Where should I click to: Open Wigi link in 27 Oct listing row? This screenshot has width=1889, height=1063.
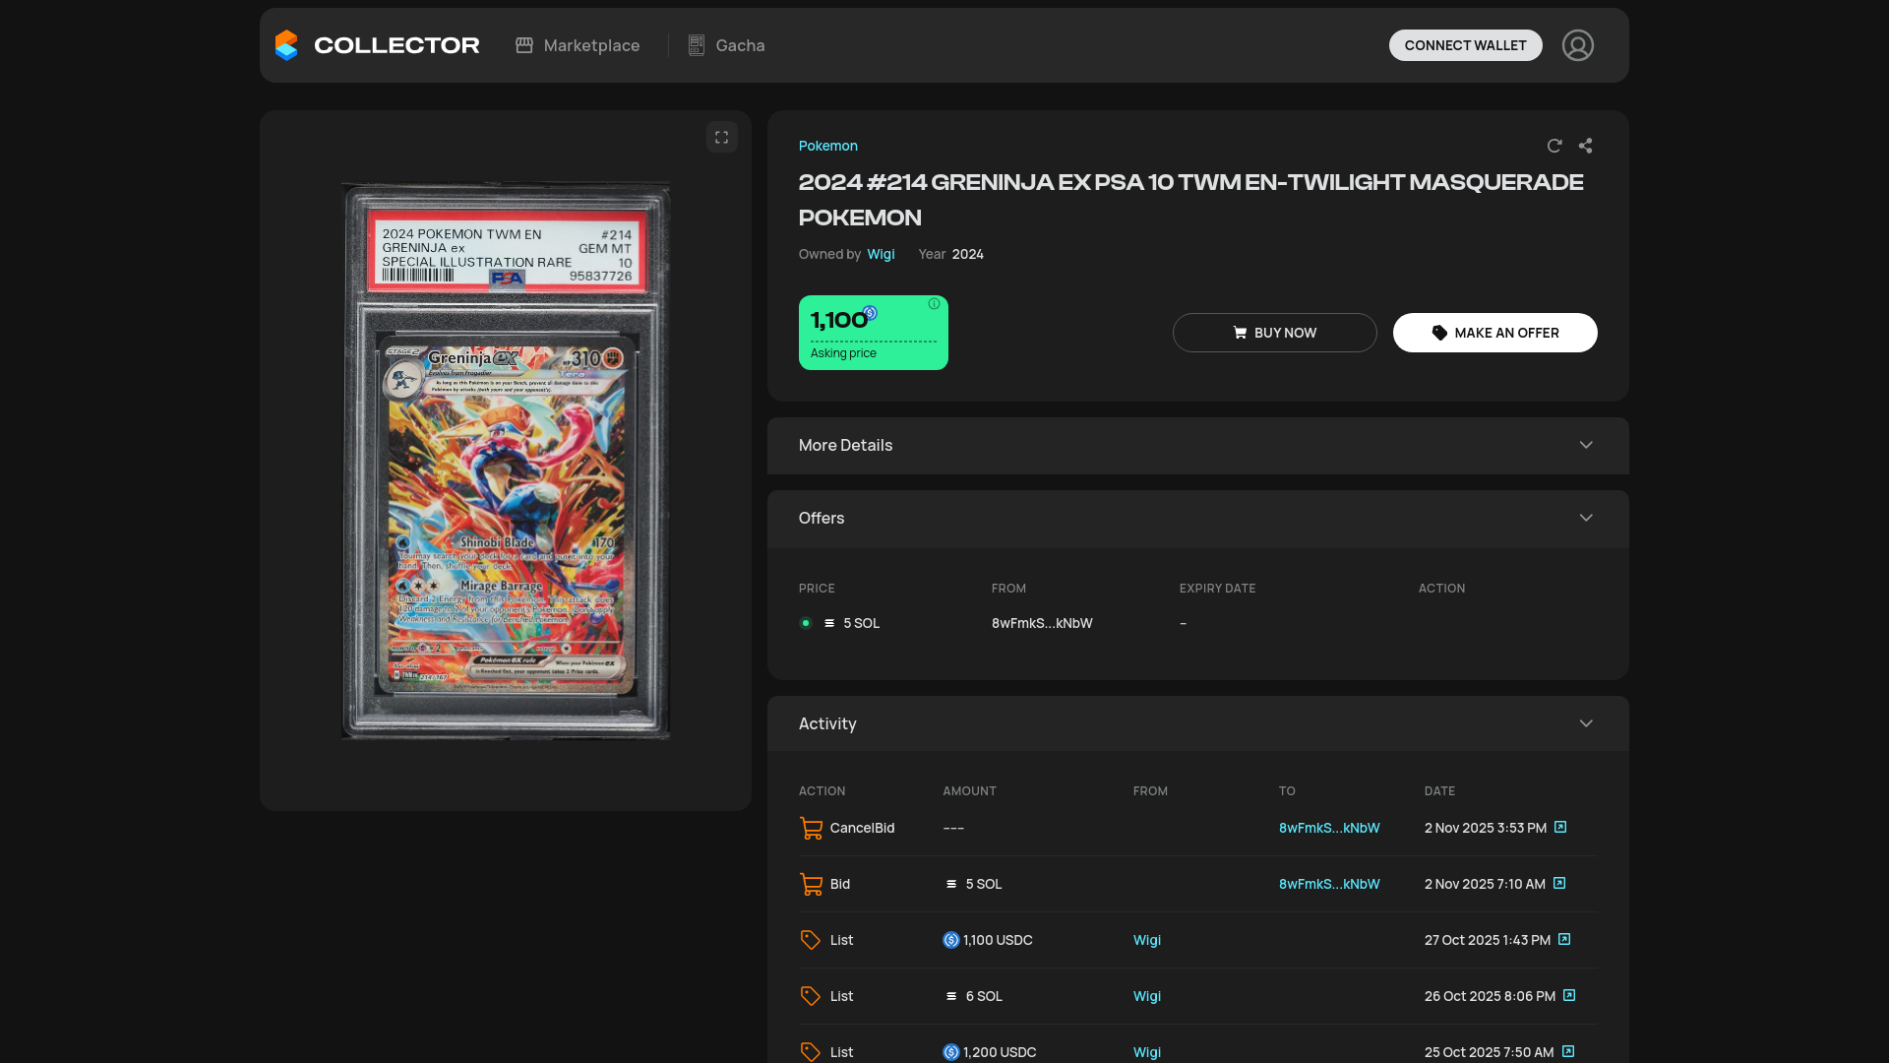click(x=1147, y=940)
